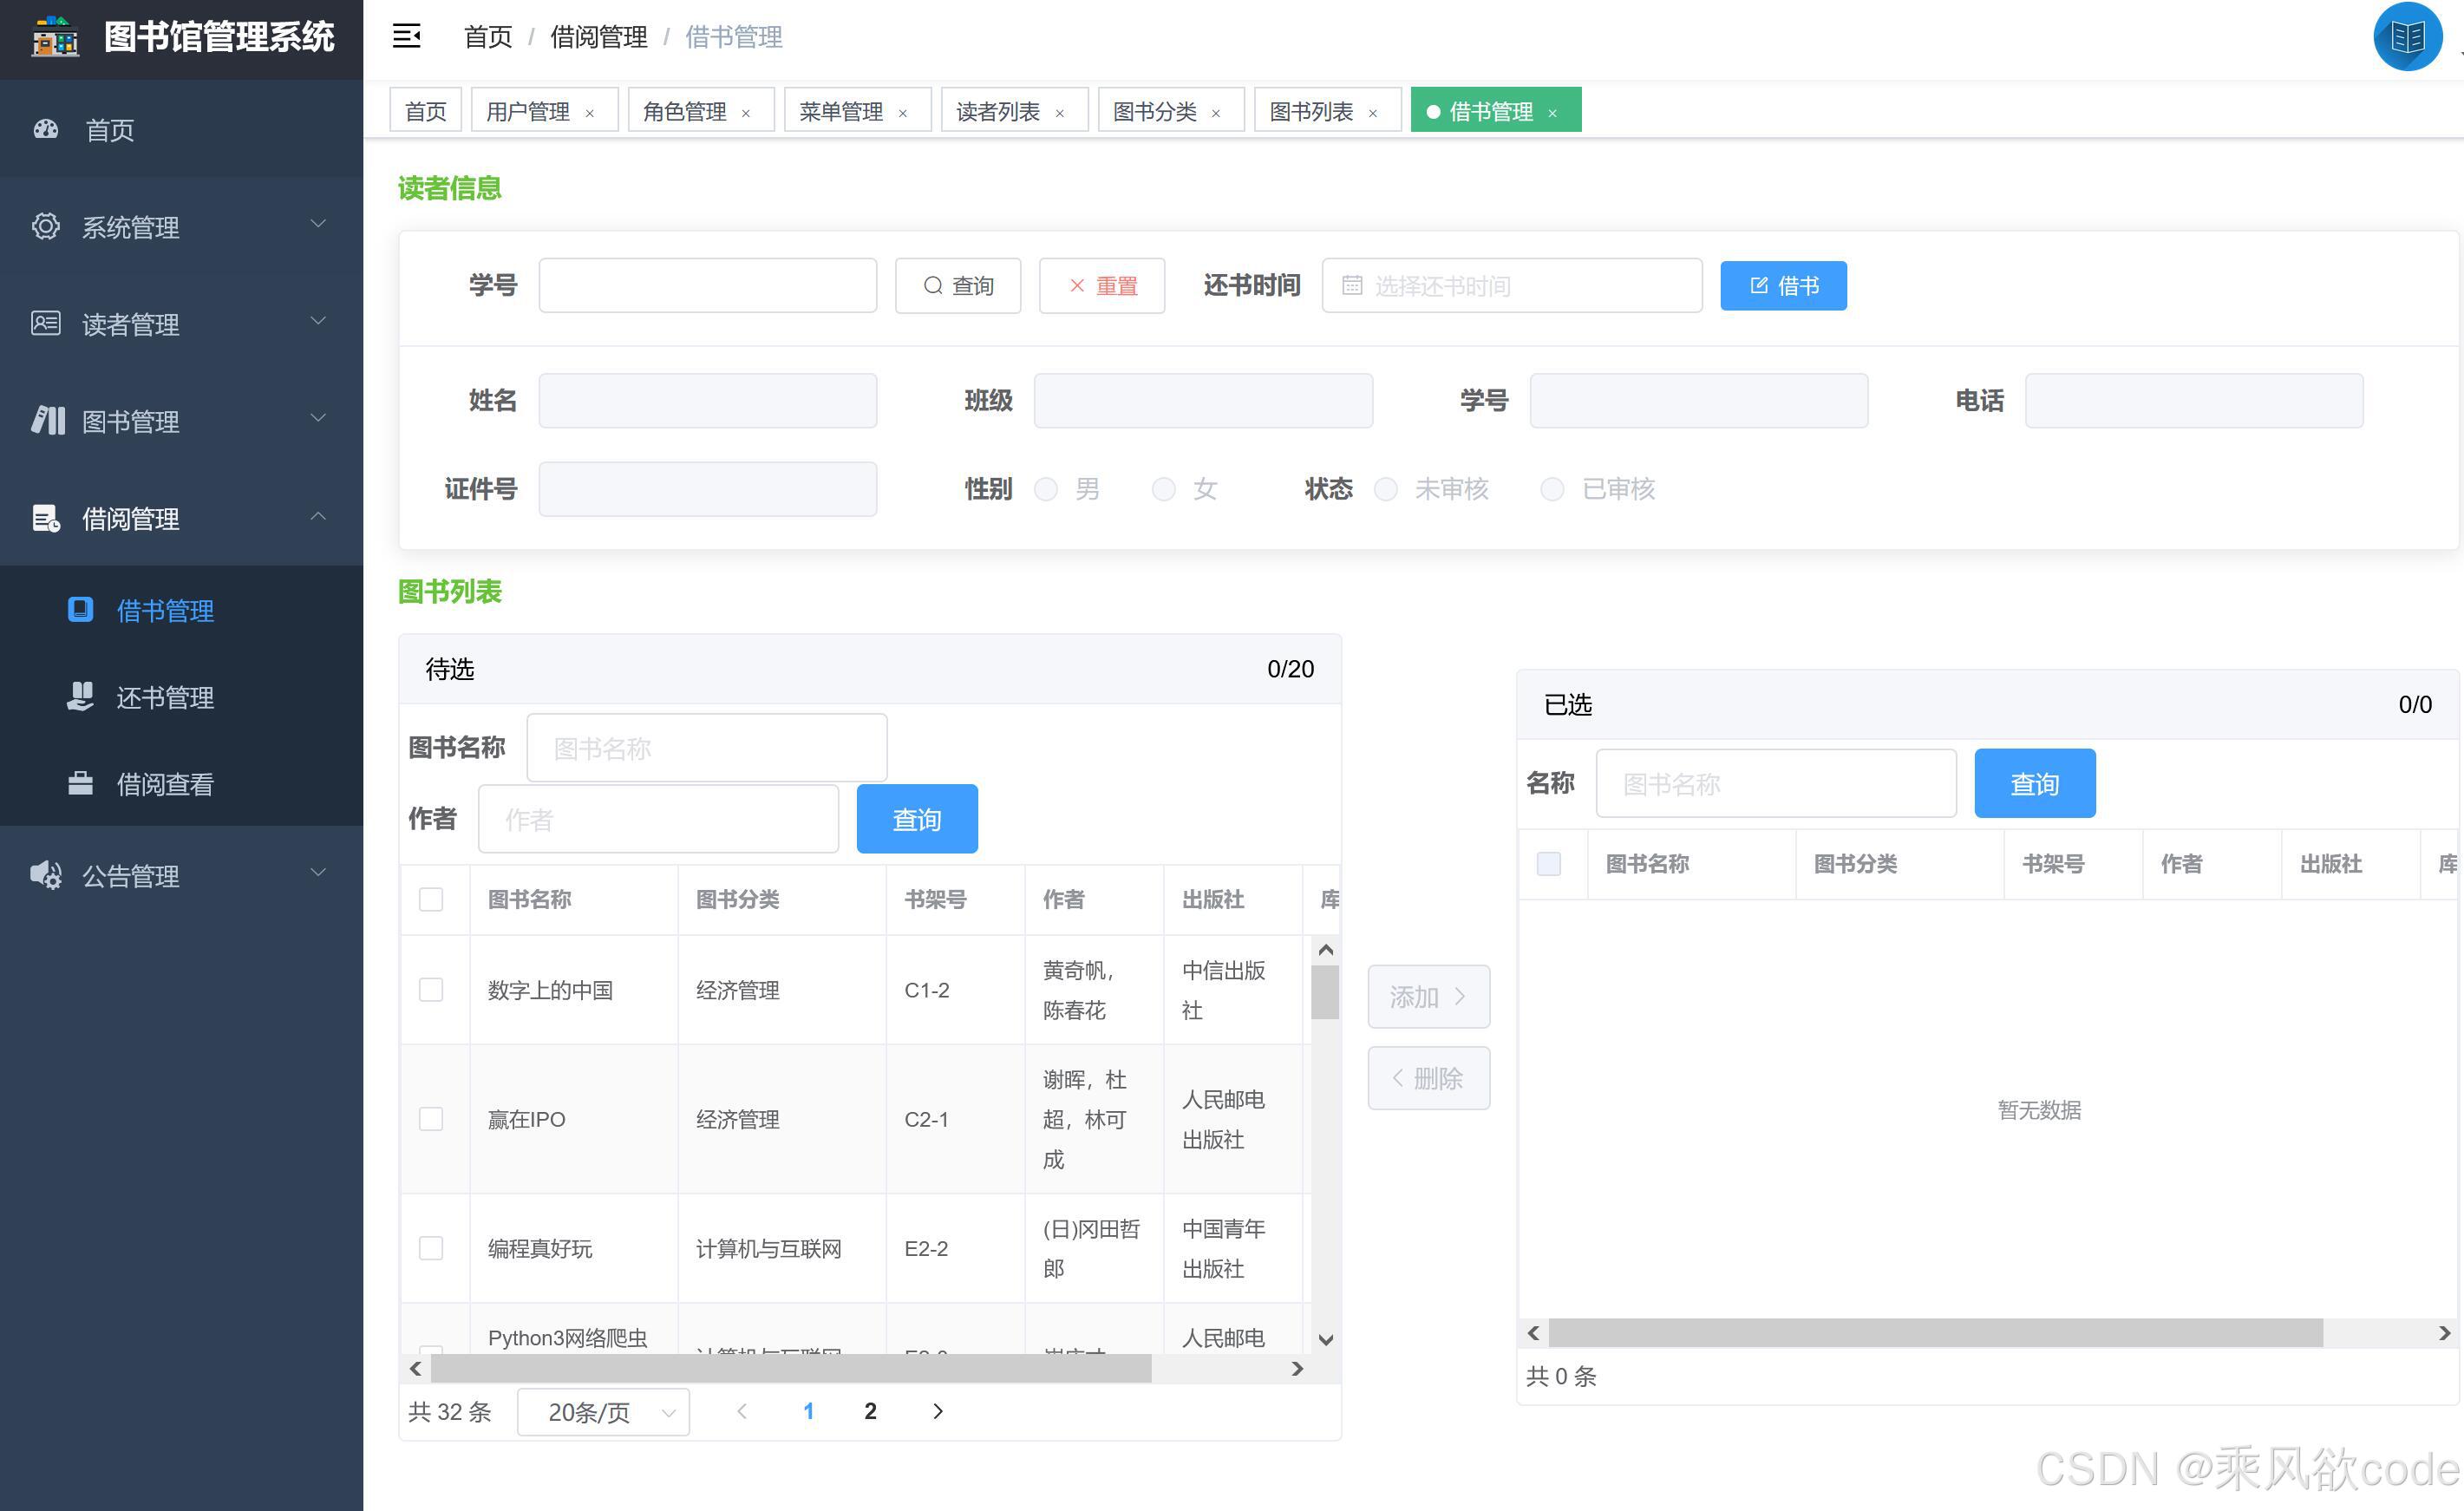2464x1511 pixels.
Task: Select the 已审核 status radio button
Action: 1552,489
